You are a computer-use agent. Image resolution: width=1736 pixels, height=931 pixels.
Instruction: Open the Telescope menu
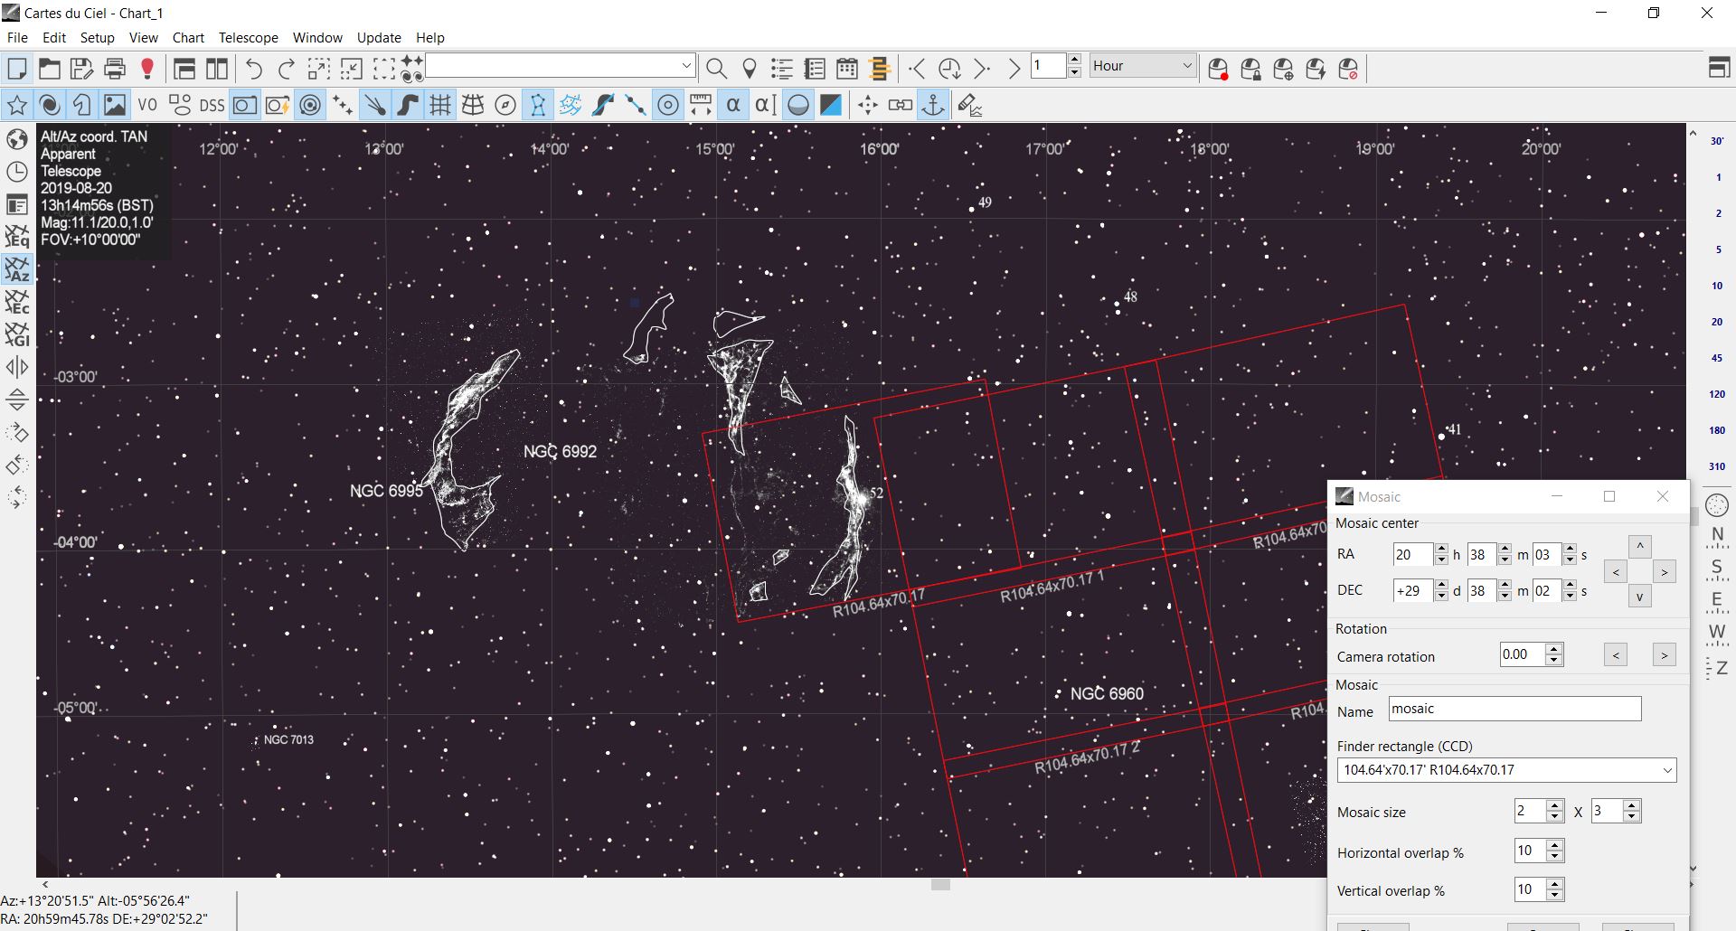[249, 37]
